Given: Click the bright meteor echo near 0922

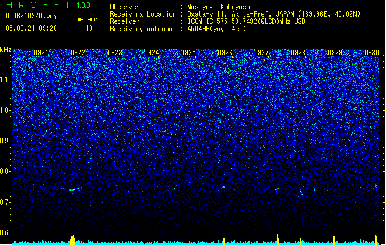Looking at the screenshot, I should pos(72,190).
